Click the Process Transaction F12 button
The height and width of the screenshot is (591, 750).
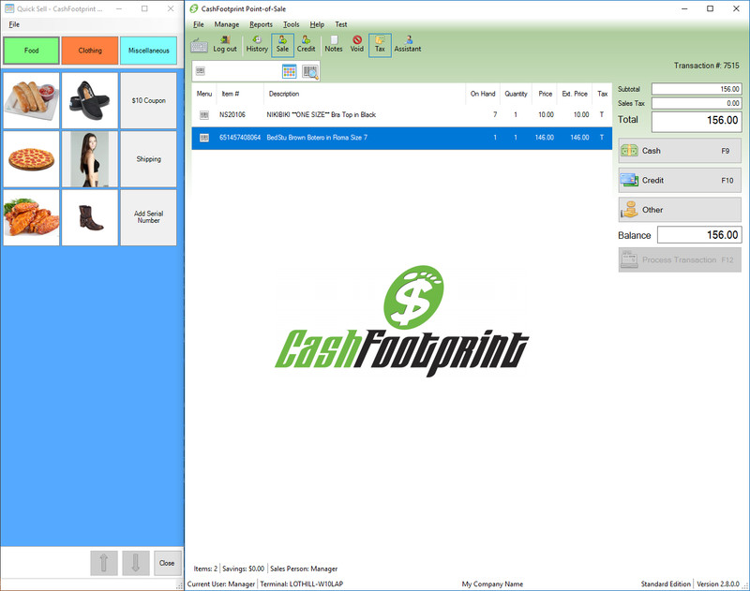tap(680, 259)
